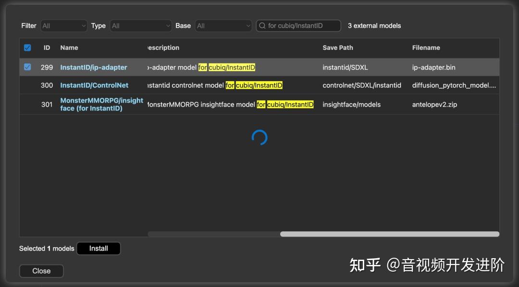Open the InstantID/ip-adapter model link
The image size is (519, 287).
pyautogui.click(x=94, y=67)
